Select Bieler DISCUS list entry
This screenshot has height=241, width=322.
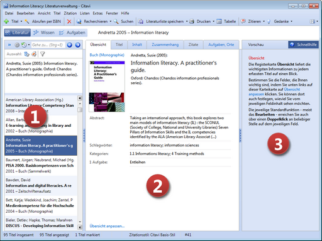41,223
